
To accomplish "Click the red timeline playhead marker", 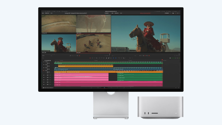I will coord(162,60).
